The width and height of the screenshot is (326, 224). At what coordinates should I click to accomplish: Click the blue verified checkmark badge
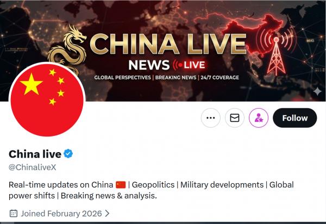coord(68,154)
